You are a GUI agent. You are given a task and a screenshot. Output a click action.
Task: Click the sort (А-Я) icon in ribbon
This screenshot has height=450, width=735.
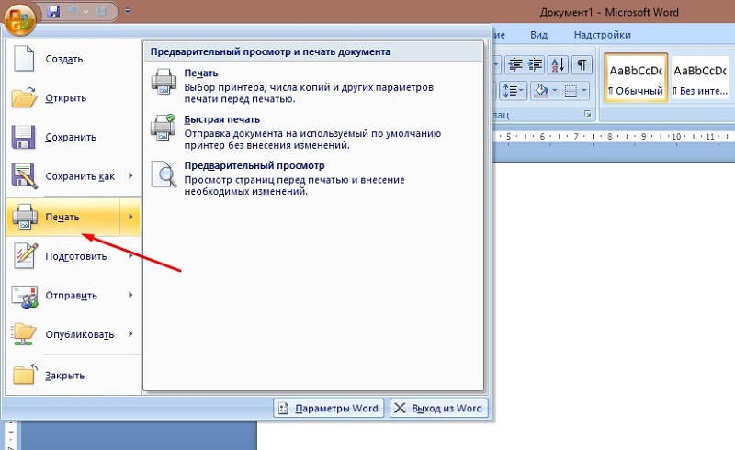click(558, 64)
